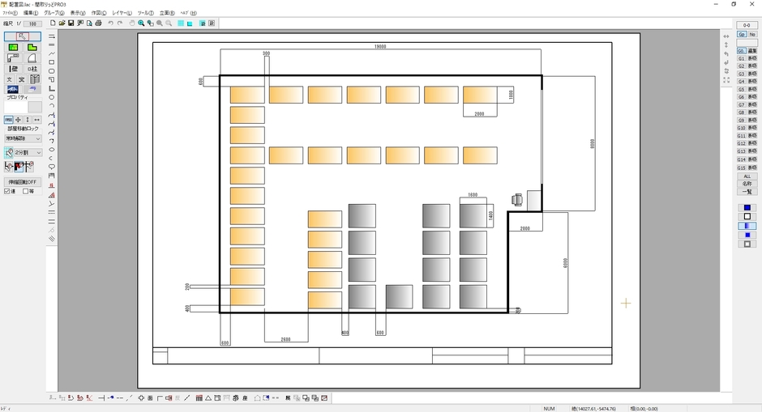Open the 常時解除 room lock dropdown
The width and height of the screenshot is (762, 412).
[23, 138]
